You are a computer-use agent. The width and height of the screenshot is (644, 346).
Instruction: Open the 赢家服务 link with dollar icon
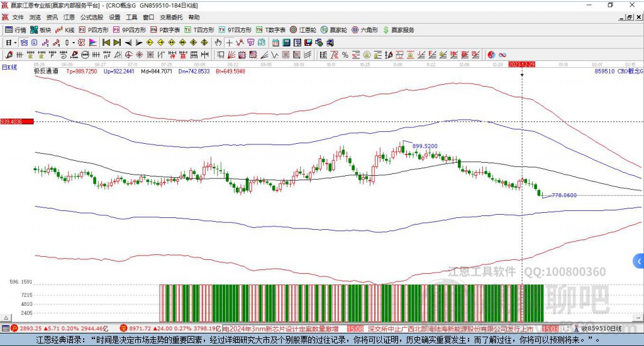point(399,30)
